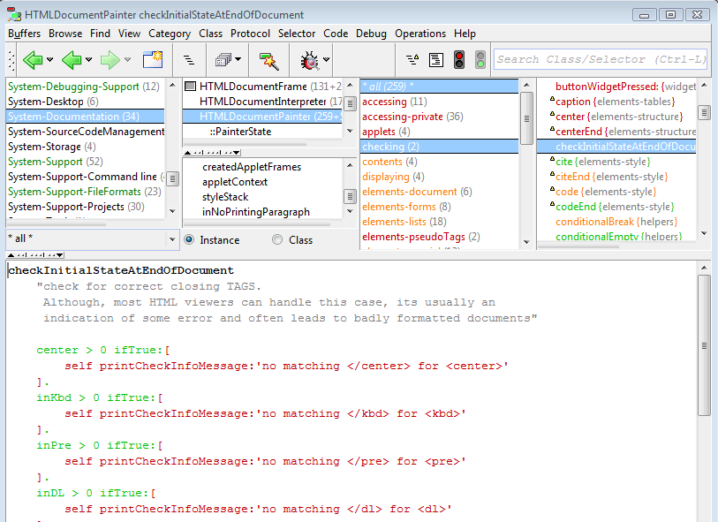Image resolution: width=718 pixels, height=522 pixels.
Task: Click the method list scrollbar thumb
Action: [x=704, y=112]
